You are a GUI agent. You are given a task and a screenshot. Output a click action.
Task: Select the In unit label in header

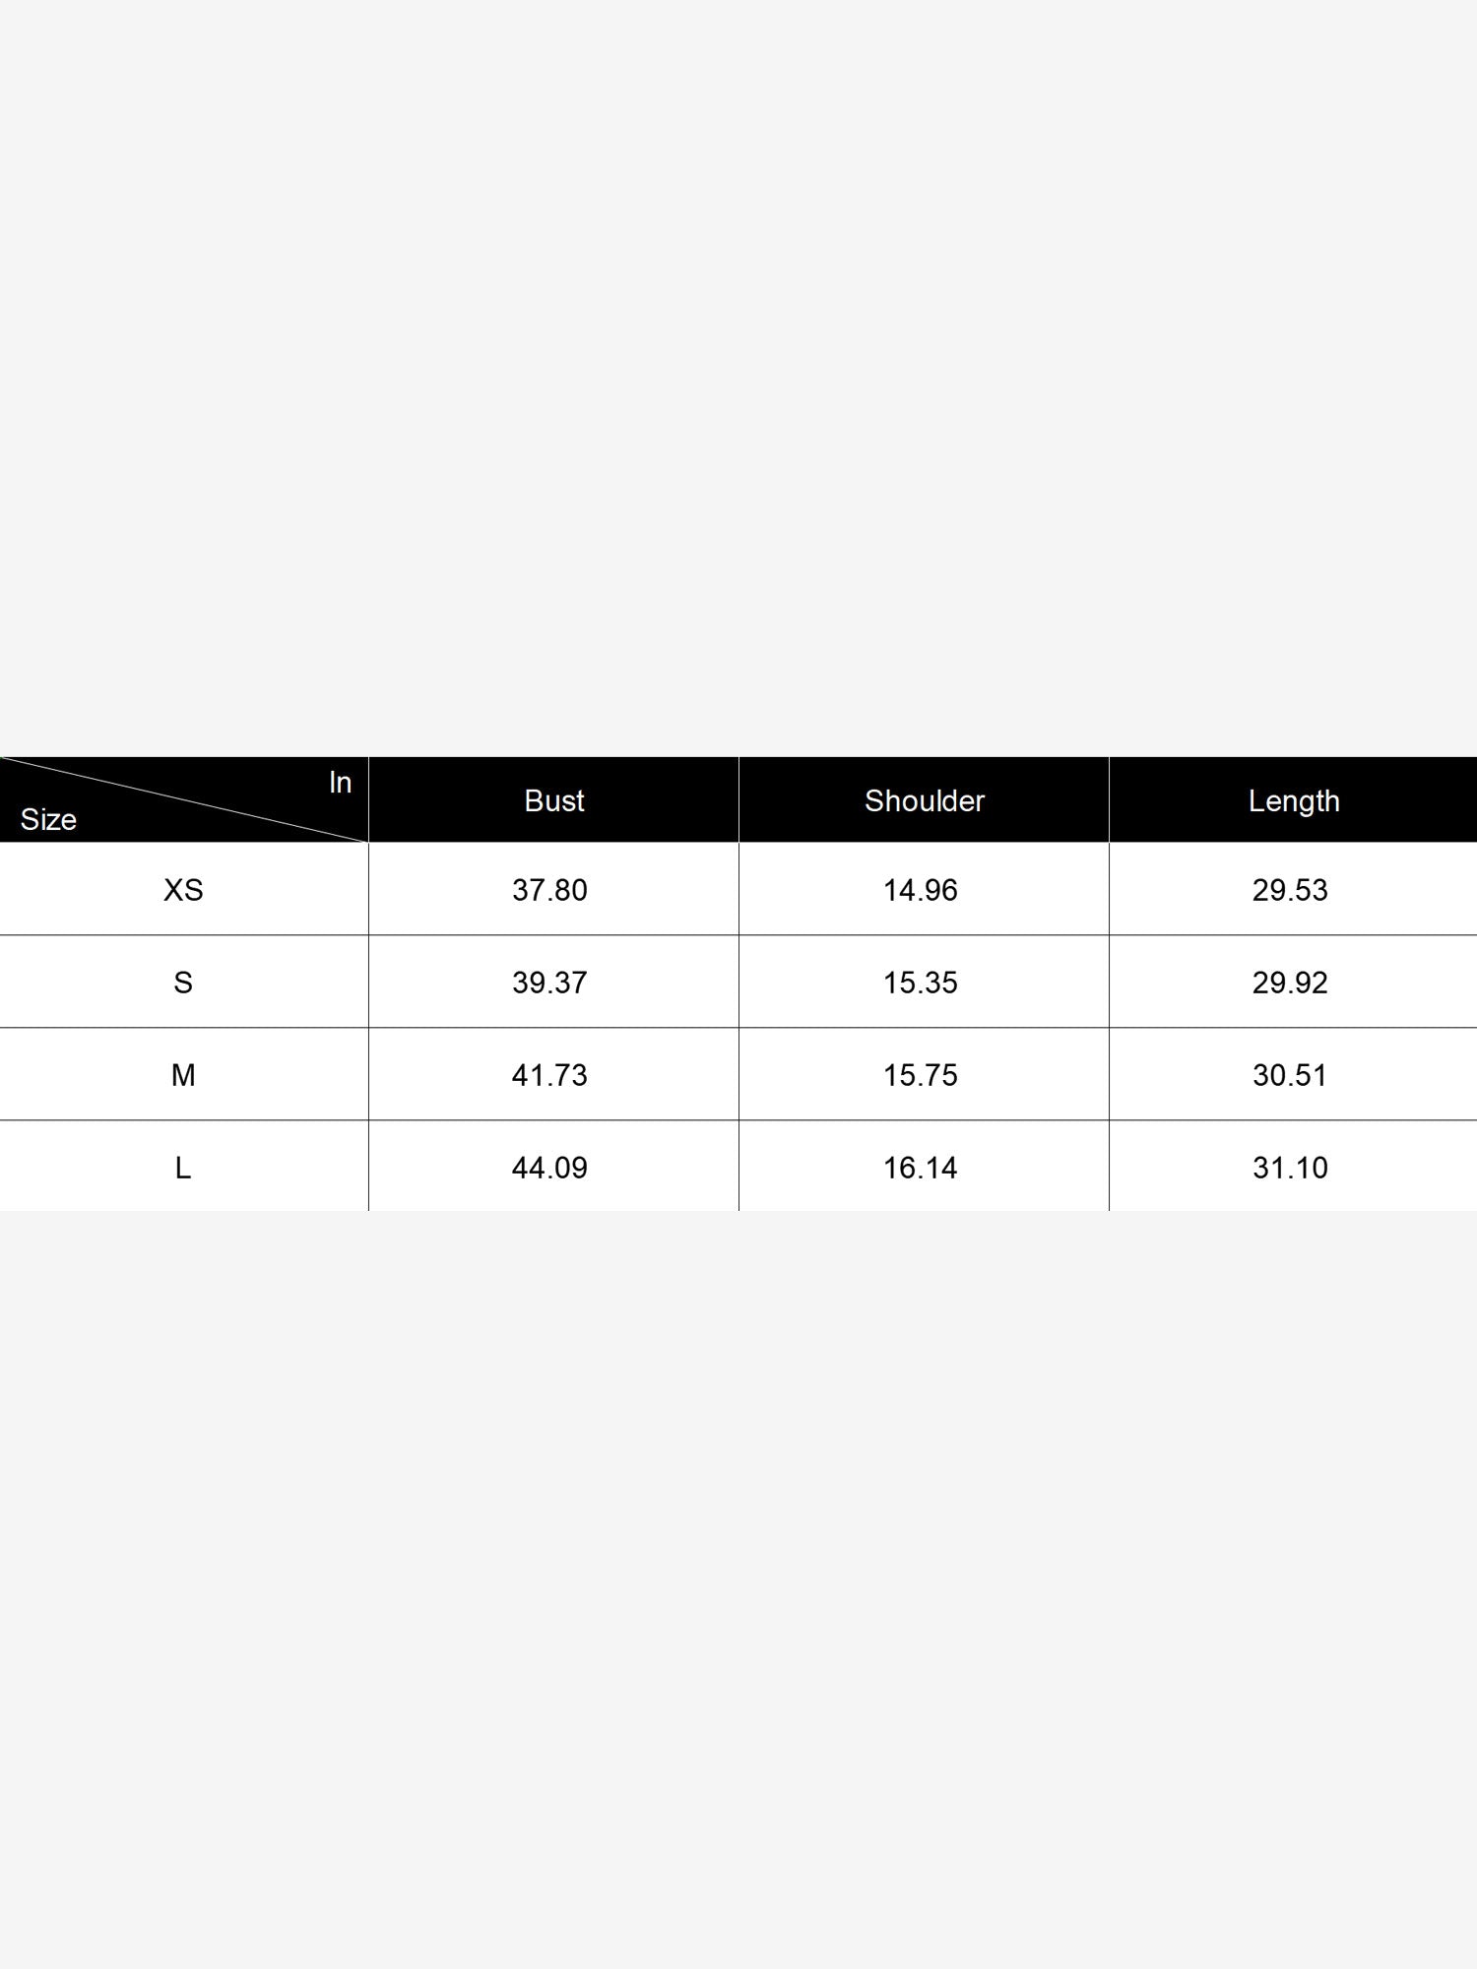[x=341, y=783]
